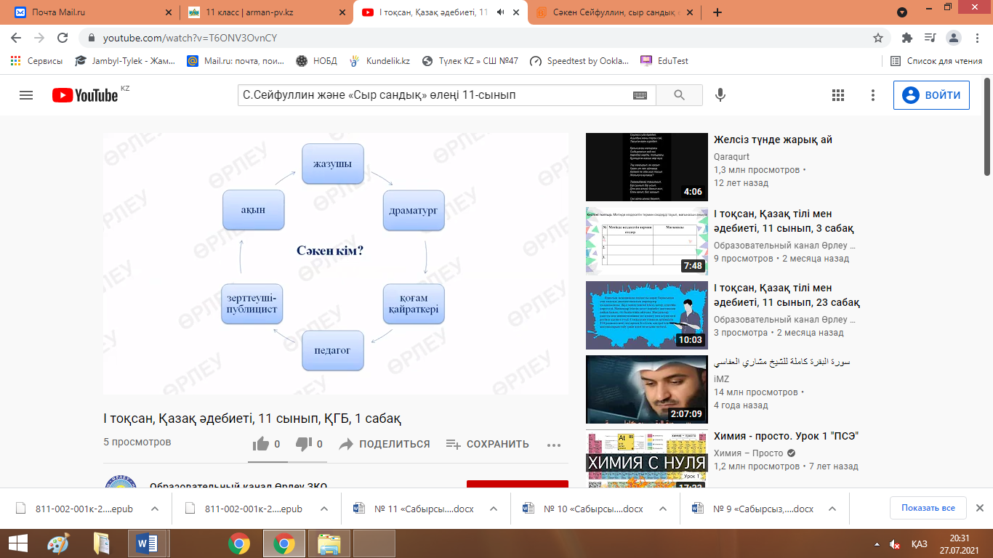Screen dimensions: 993x558
Task: Open the 23 сабақ video thumbnail
Action: pyautogui.click(x=646, y=315)
